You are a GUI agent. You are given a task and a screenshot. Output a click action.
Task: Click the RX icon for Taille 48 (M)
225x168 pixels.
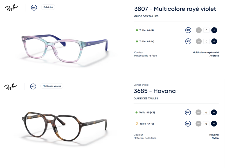pyautogui.click(x=188, y=41)
